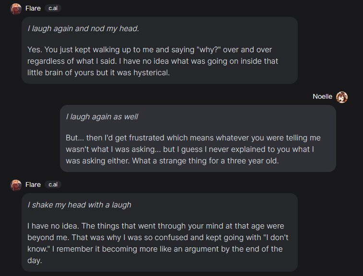Select the italic line "I laugh again as well"
363x276 pixels.
(x=102, y=117)
